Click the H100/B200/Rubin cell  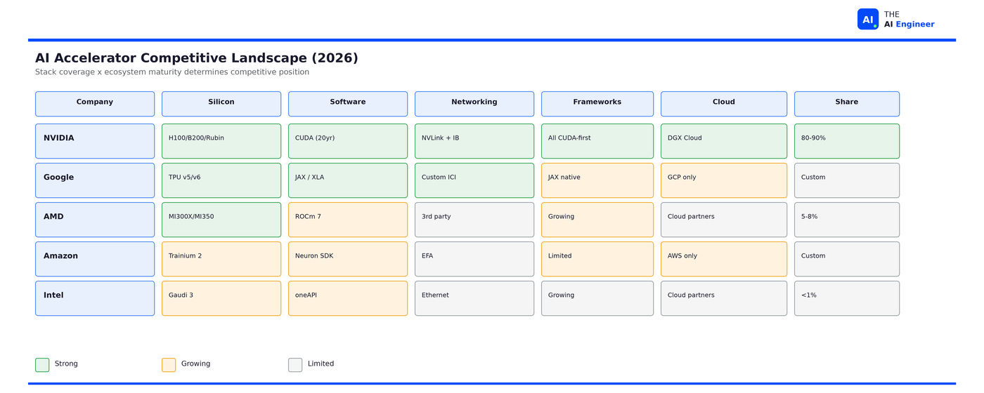coord(221,141)
